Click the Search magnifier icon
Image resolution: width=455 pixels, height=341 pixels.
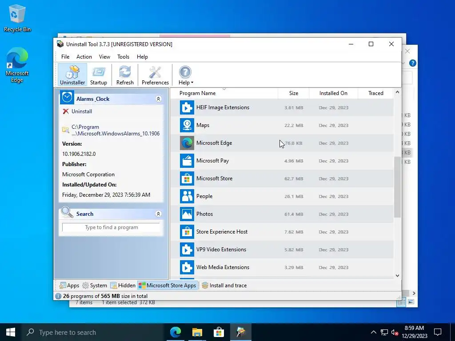(x=67, y=212)
